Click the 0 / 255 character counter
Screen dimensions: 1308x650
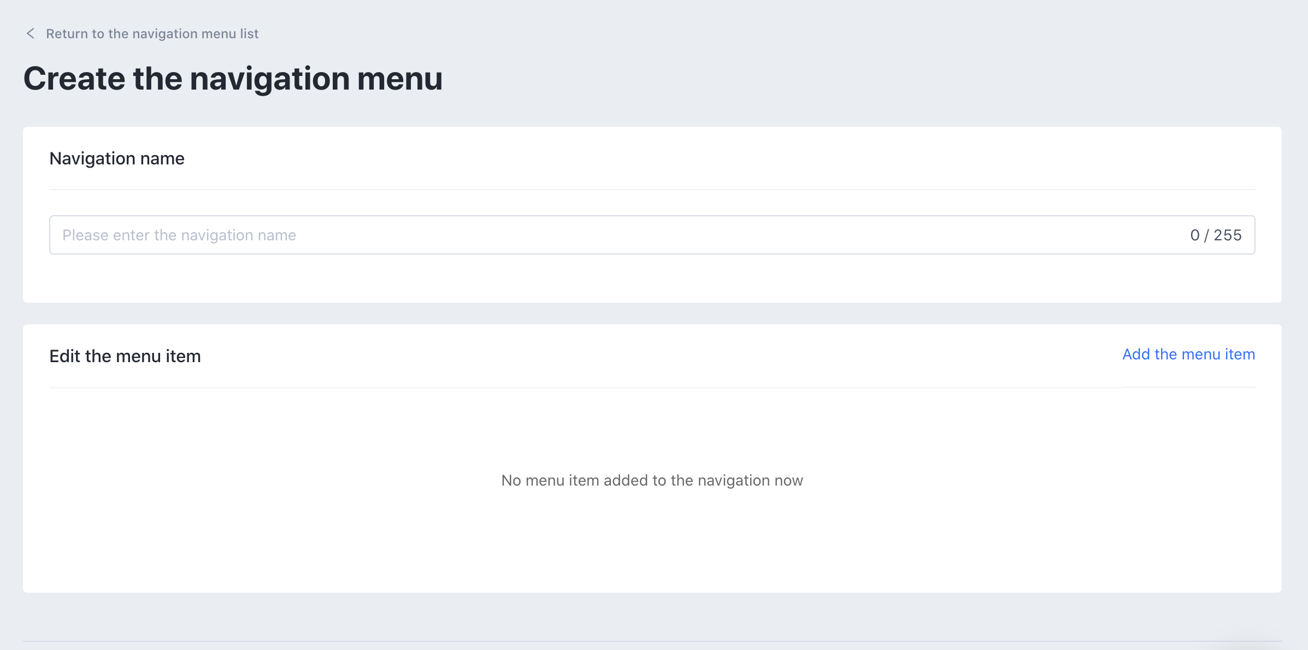tap(1216, 235)
